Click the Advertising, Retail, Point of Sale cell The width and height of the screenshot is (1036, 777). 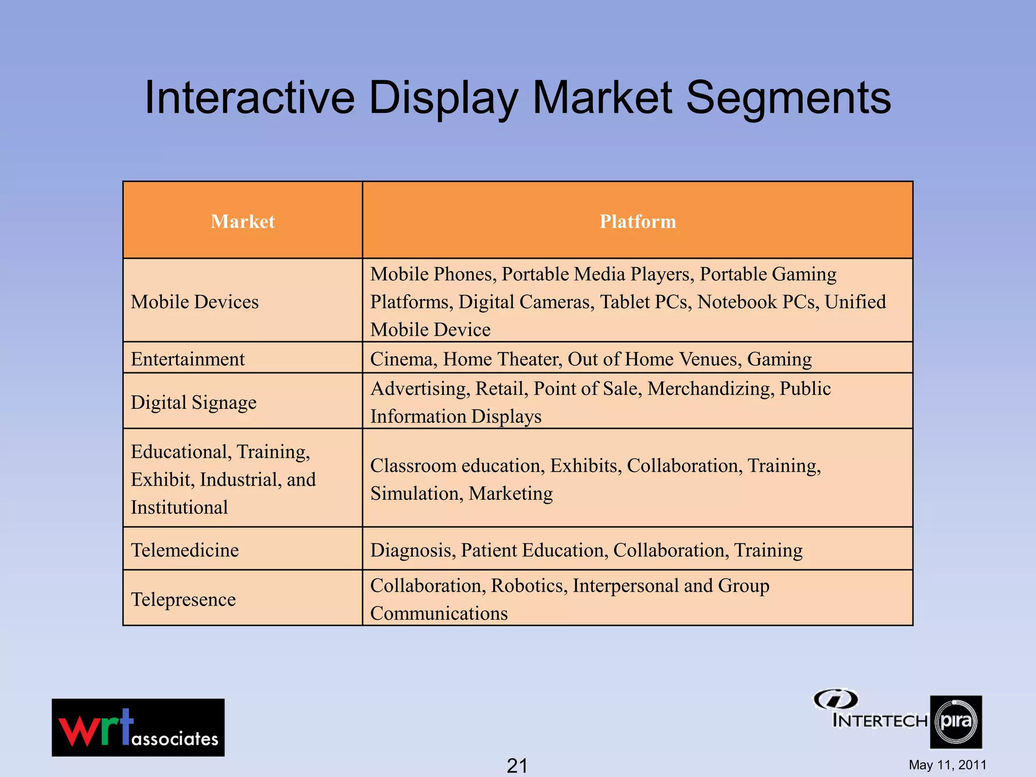[x=638, y=401]
